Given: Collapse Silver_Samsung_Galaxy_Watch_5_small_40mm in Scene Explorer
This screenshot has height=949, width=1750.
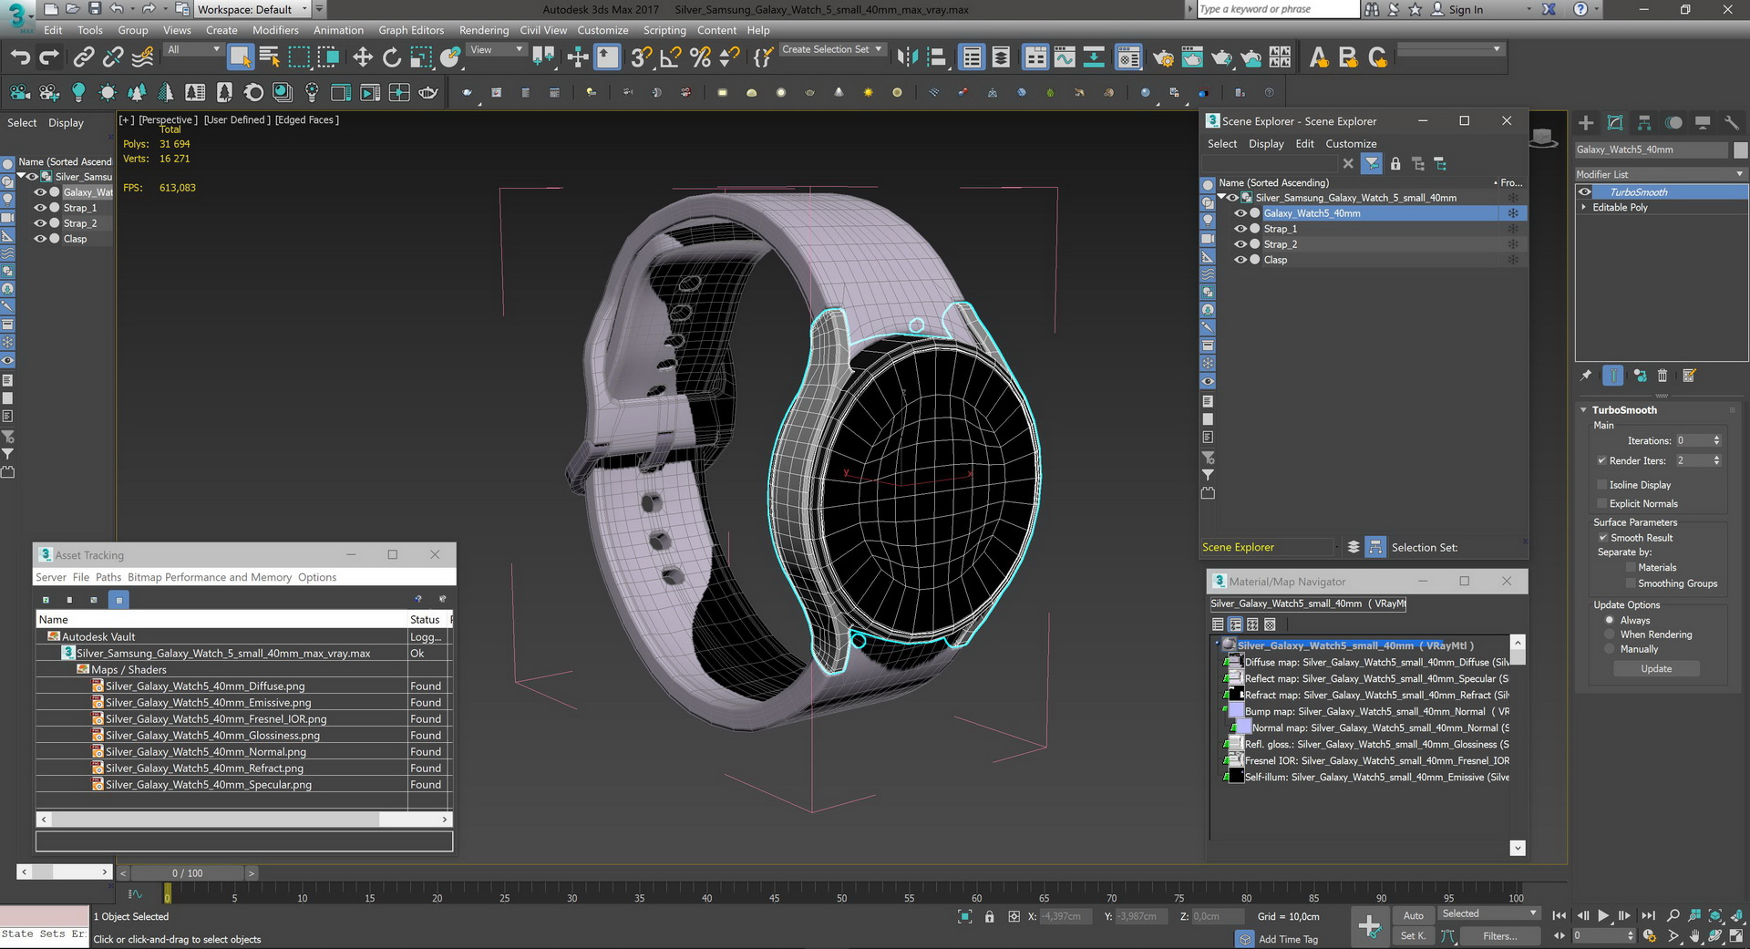Looking at the screenshot, I should pos(1221,198).
